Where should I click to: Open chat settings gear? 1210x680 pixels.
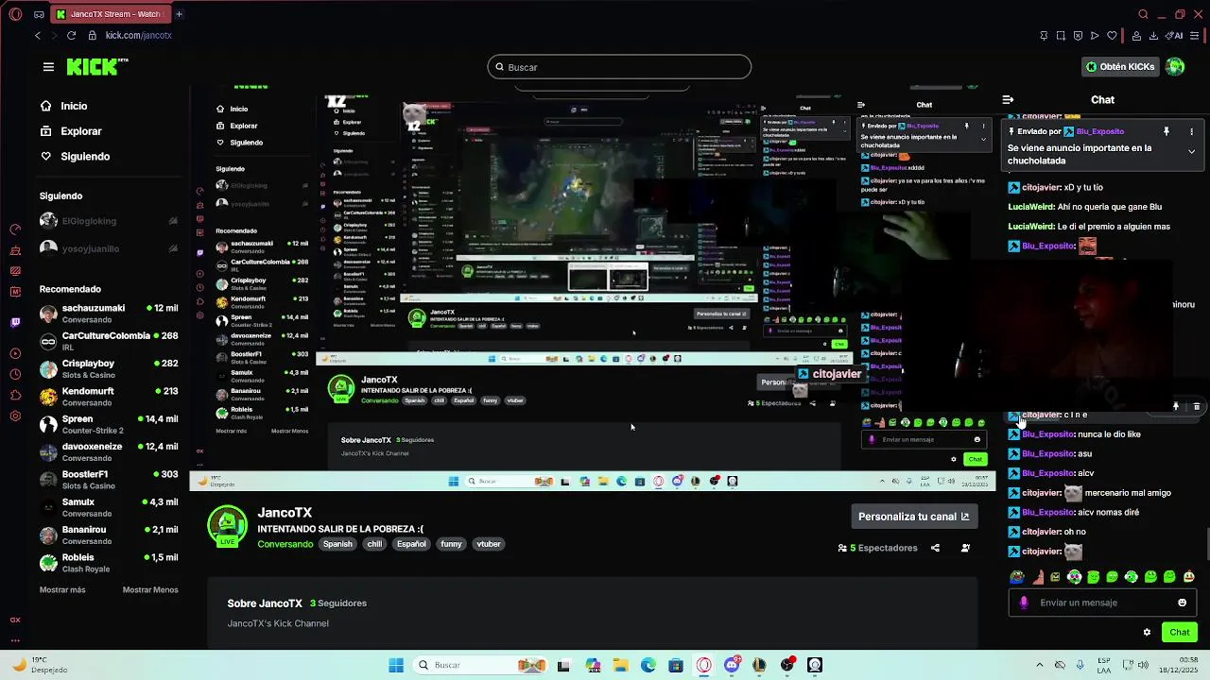(1147, 633)
